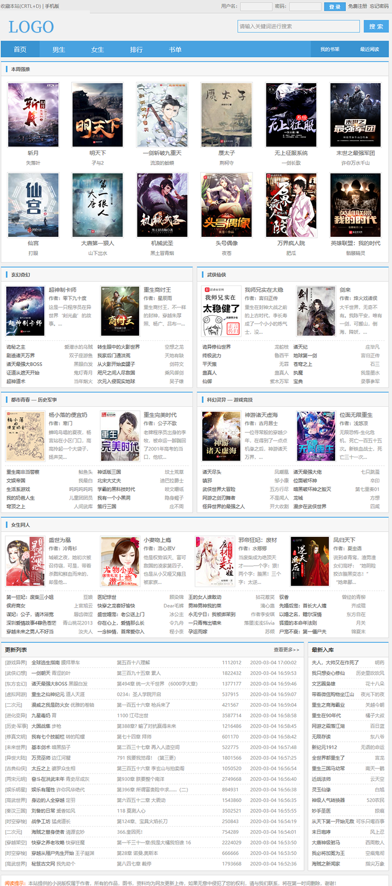
Task: Click 末日咆哮 in 最新入库
Action: coord(321,832)
